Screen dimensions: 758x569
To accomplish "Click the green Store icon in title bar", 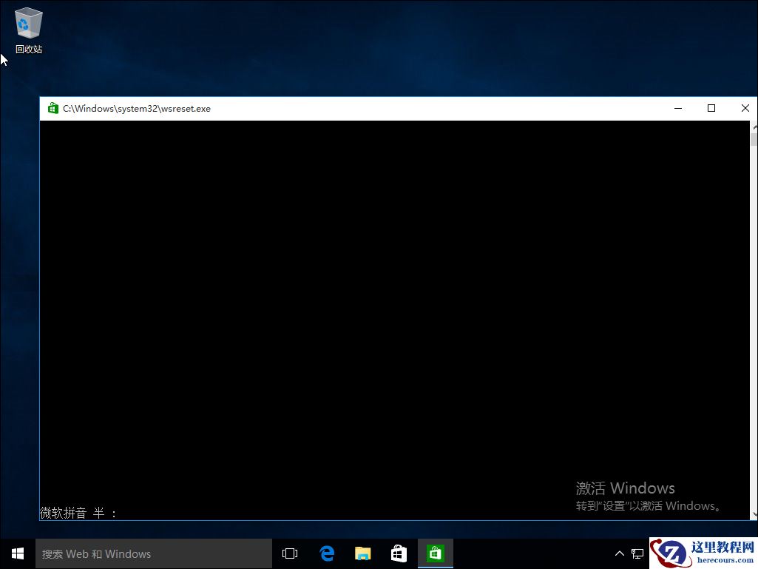I will point(53,108).
